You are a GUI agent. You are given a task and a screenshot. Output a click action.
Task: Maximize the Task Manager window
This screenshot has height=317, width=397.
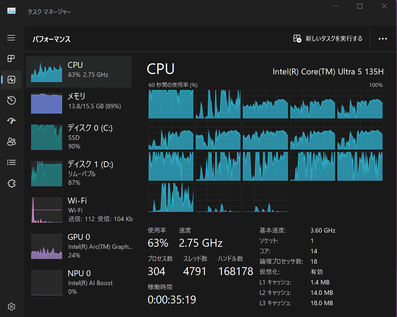pyautogui.click(x=360, y=6)
